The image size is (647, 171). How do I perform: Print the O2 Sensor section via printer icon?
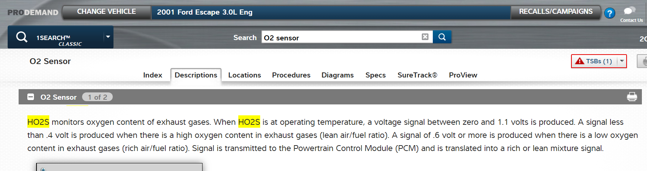point(632,97)
